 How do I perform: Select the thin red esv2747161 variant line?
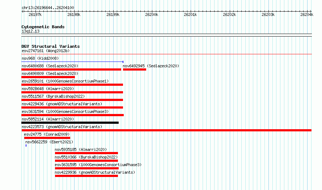pos(166,54)
